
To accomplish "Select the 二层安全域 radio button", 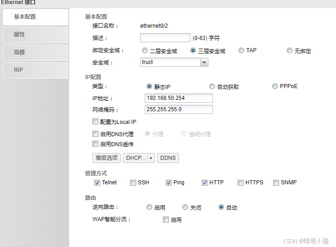I will pos(145,51).
